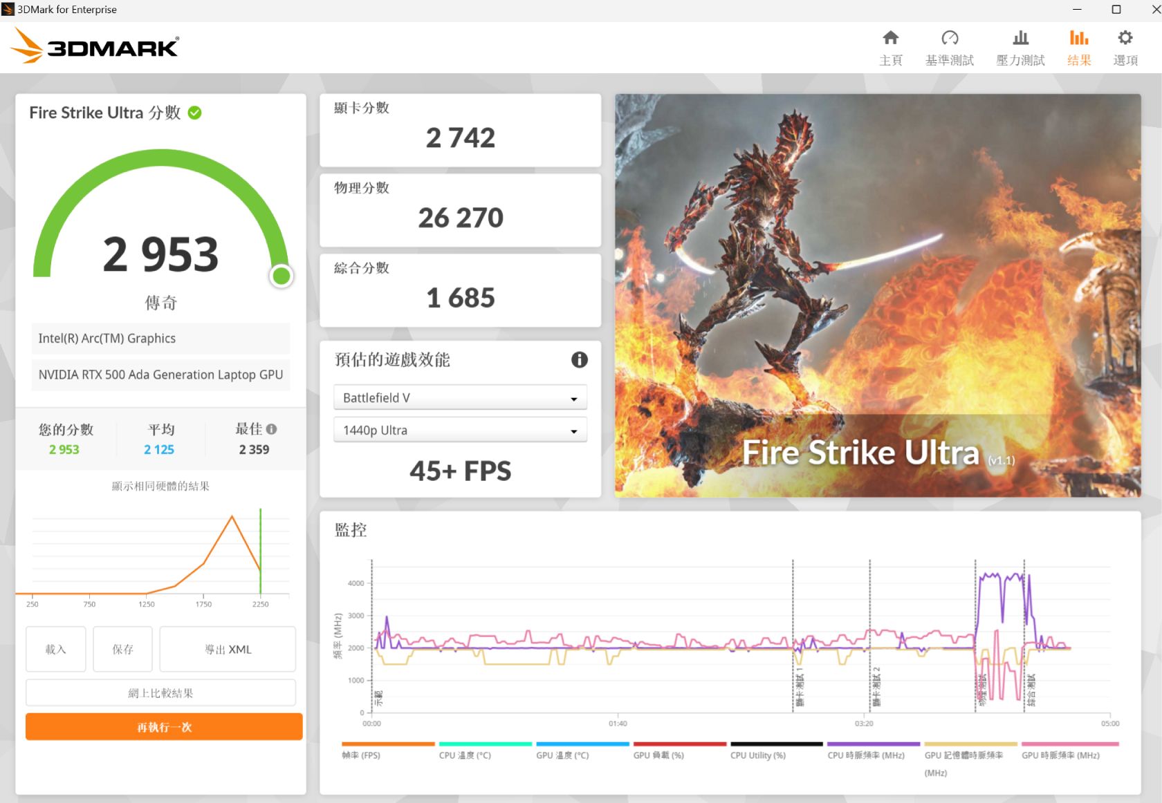Viewport: 1162px width, 803px height.
Task: Toggle the CPU 溫度 cyan legend
Action: (x=485, y=750)
